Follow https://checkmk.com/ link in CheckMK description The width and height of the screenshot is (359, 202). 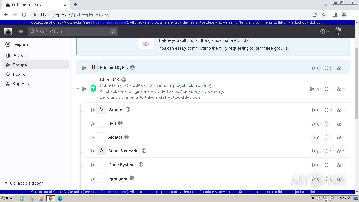coord(189,85)
